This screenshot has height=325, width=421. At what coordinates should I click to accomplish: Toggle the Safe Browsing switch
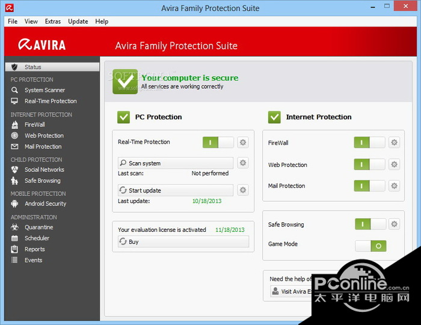point(370,224)
